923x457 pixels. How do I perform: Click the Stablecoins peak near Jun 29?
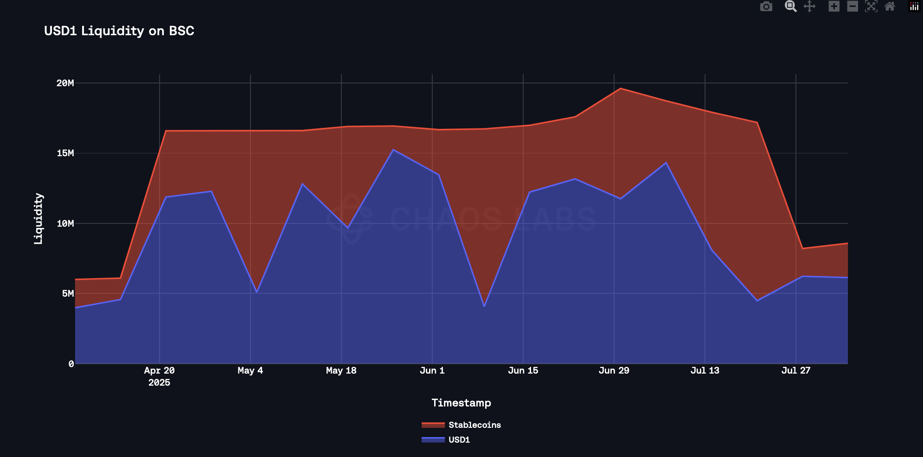(x=621, y=89)
